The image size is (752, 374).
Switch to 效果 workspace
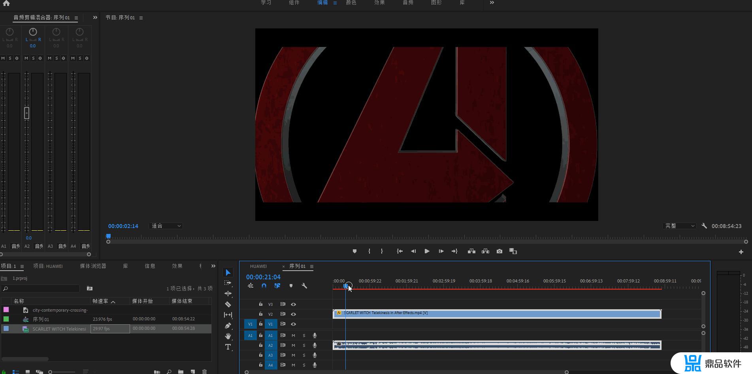[x=379, y=3]
